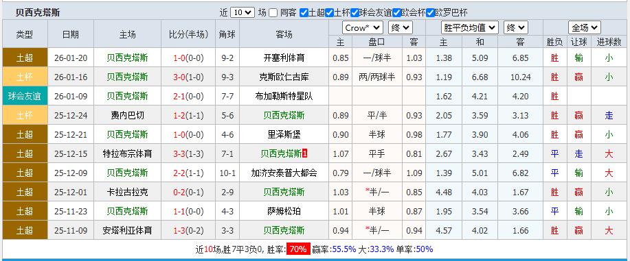The image size is (630, 261).
Task: Click handicap 两/两球半
Action: coord(377,77)
